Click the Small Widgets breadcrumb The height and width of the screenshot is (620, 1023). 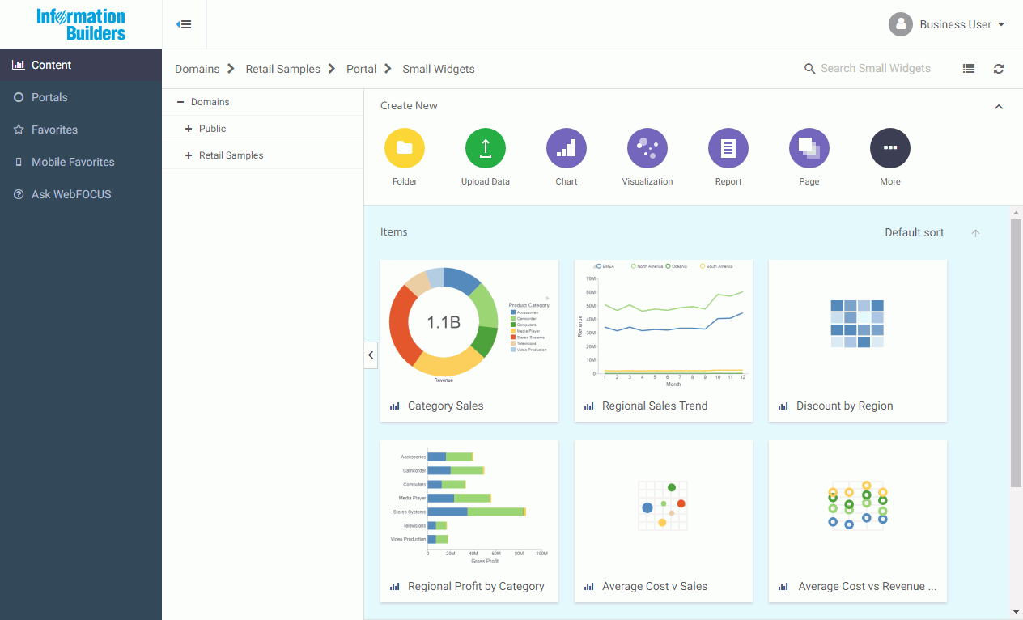tap(439, 69)
